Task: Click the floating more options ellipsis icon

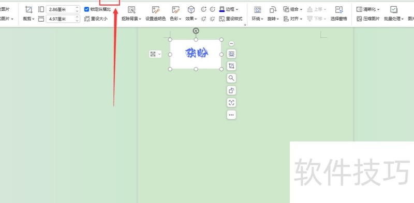Action: [231, 115]
